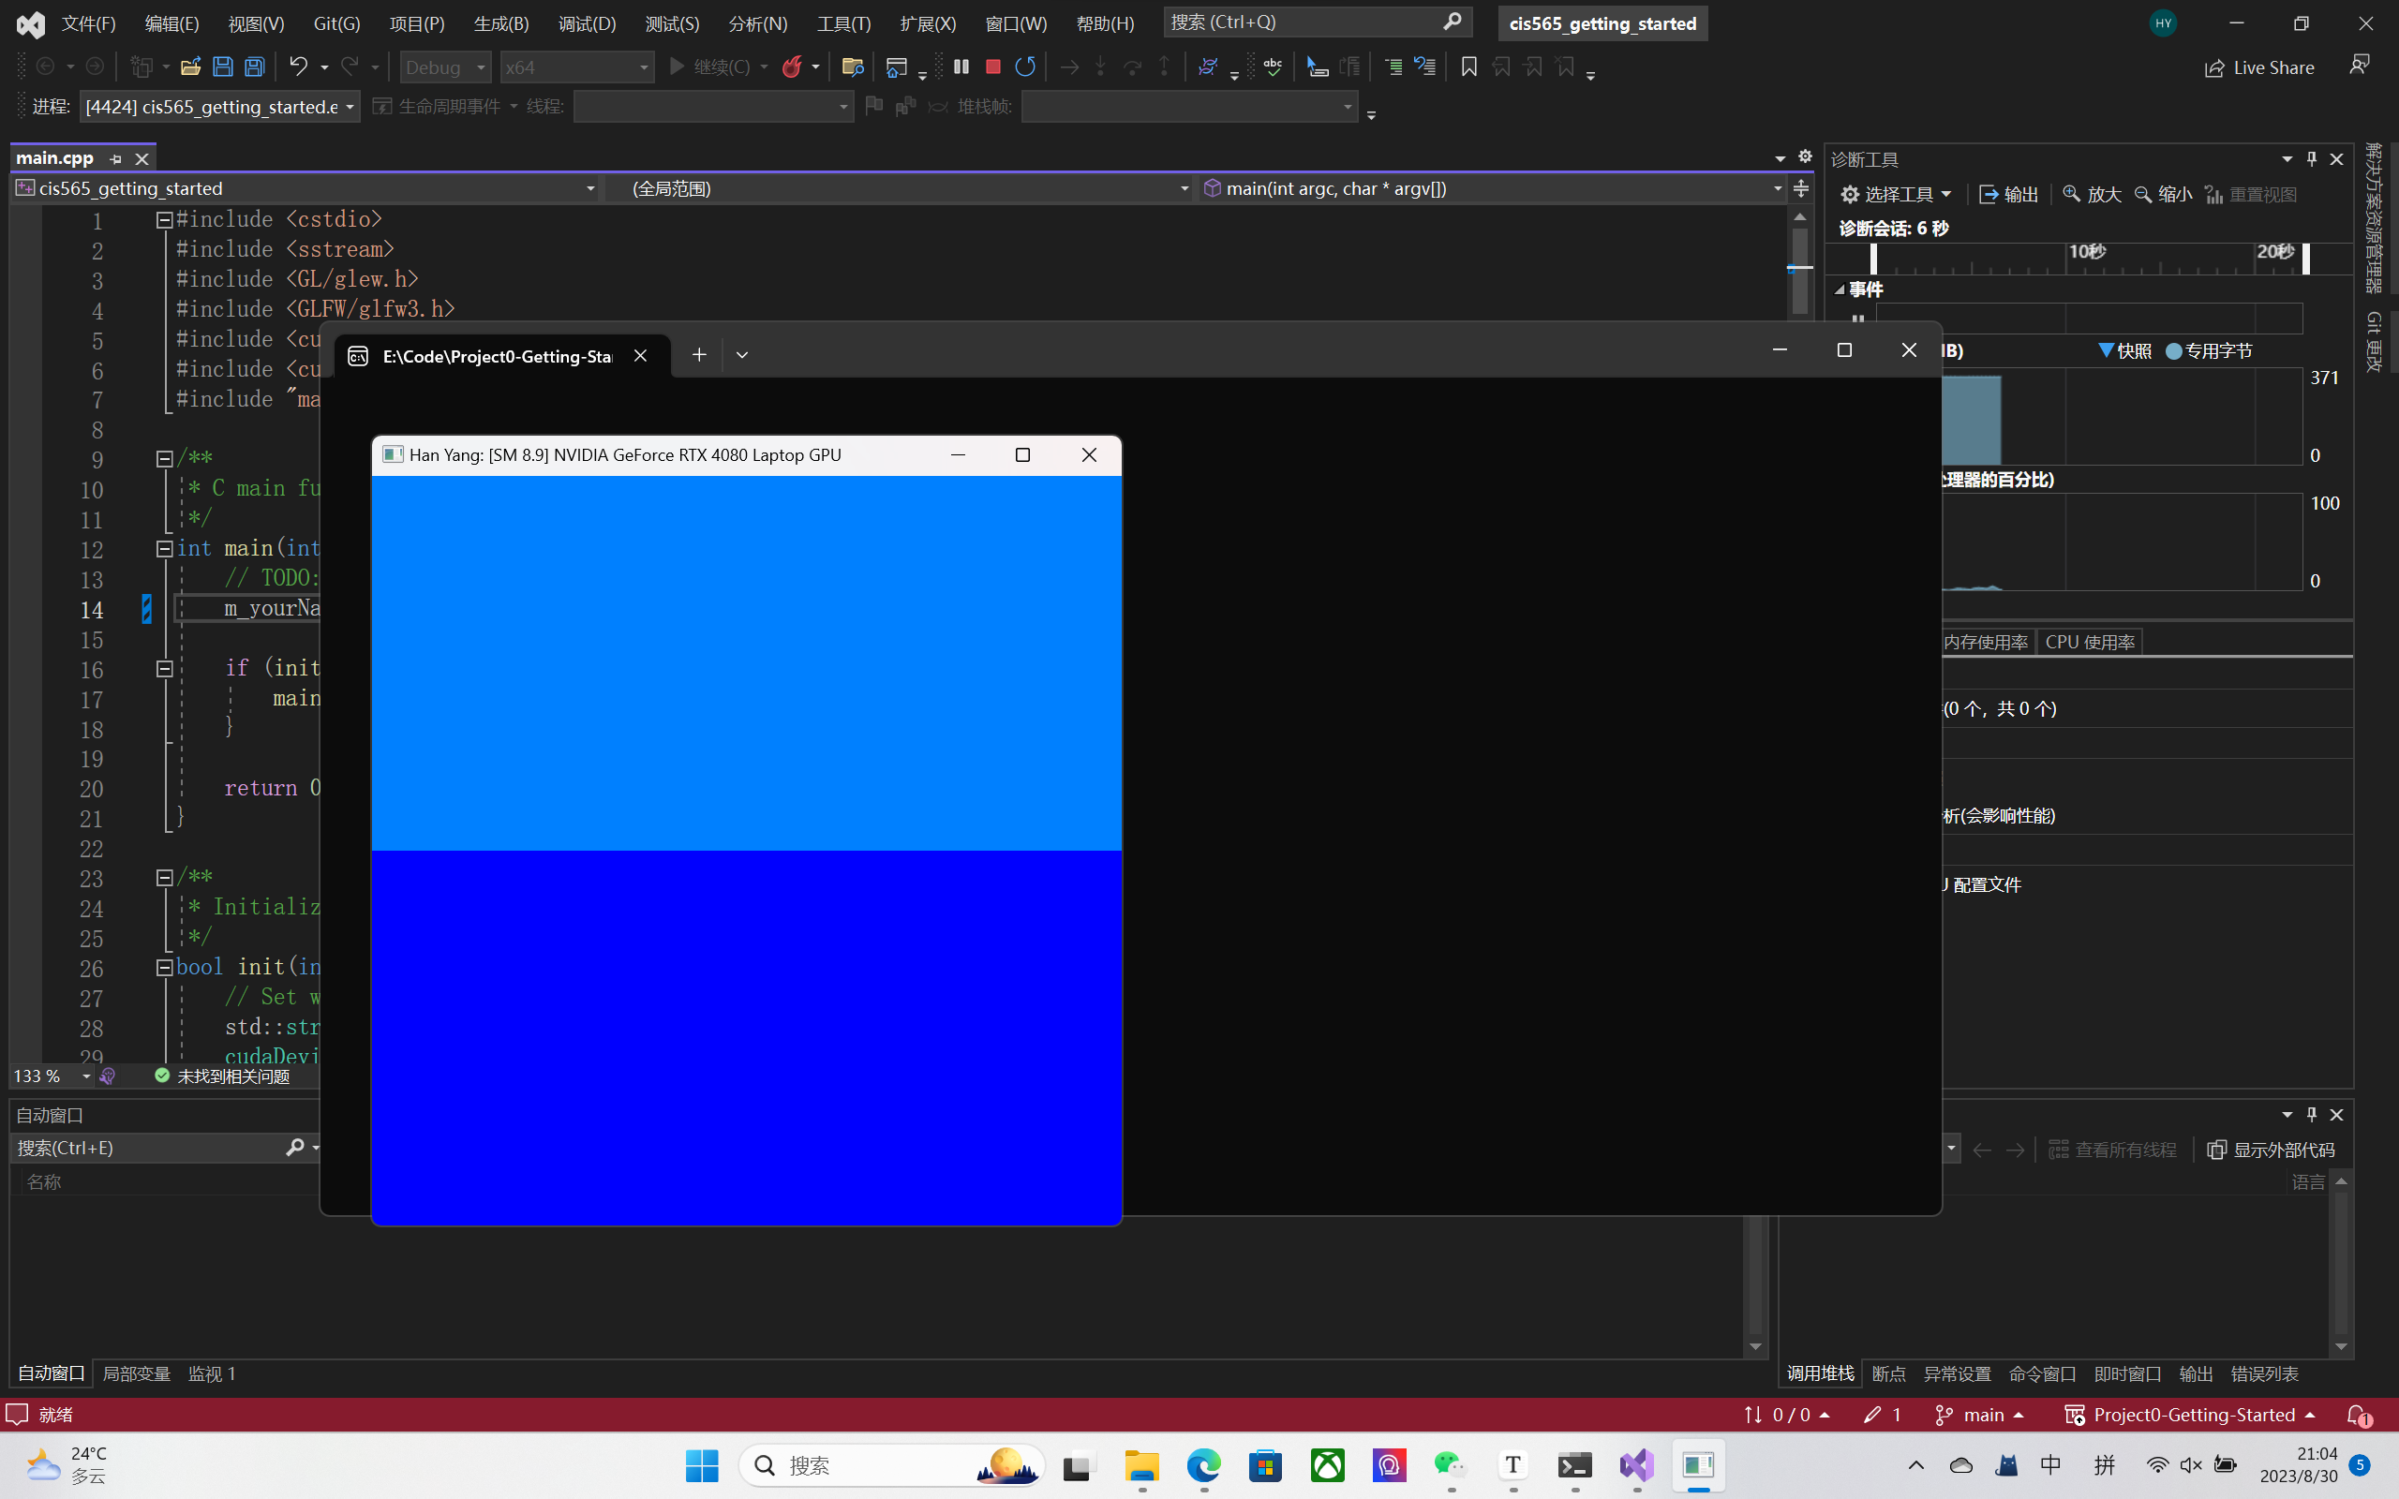Screen dimensions: 2399x1499
Task: Open the 调试(D) menu
Action: pyautogui.click(x=587, y=22)
